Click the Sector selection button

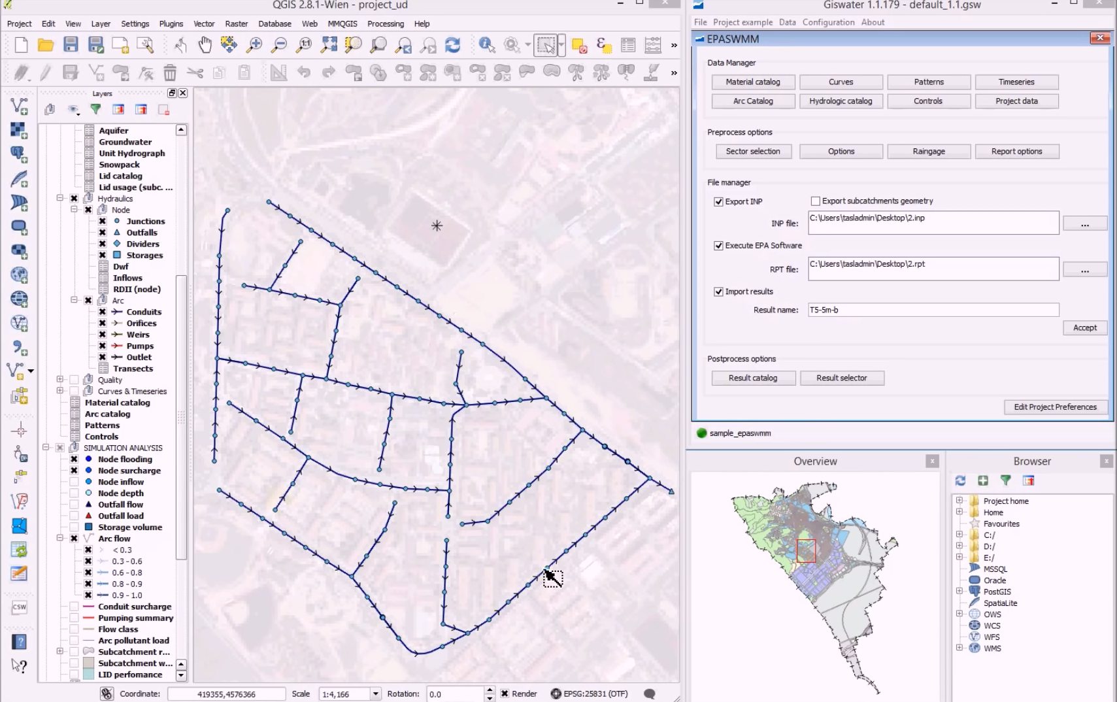pyautogui.click(x=753, y=151)
